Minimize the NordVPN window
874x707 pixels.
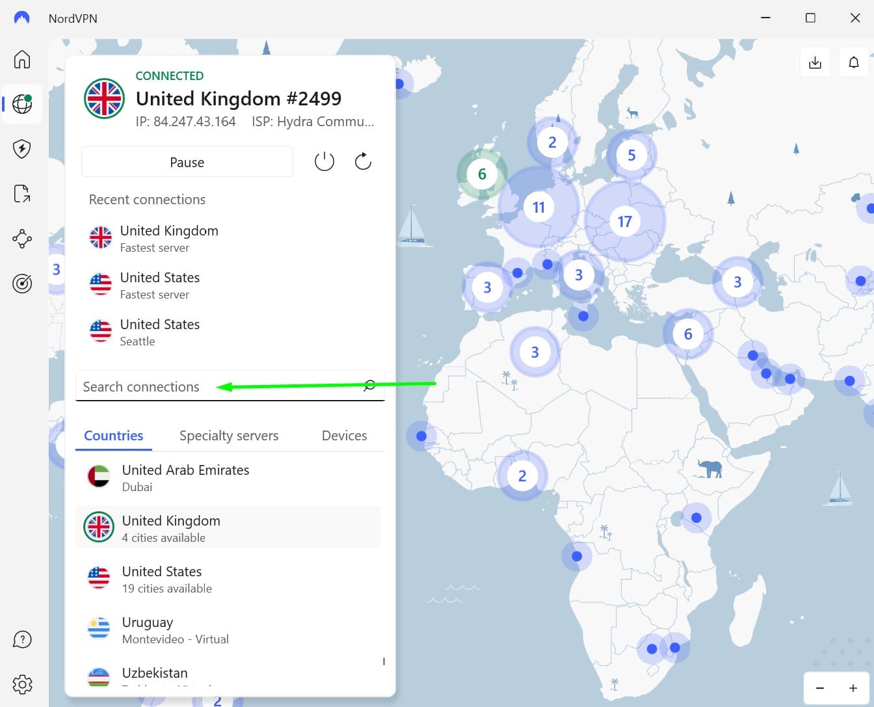click(x=765, y=18)
